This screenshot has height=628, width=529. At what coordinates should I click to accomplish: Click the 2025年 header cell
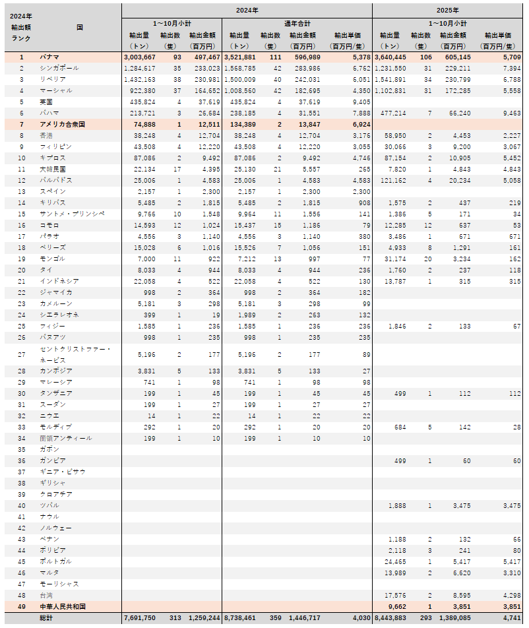click(447, 11)
